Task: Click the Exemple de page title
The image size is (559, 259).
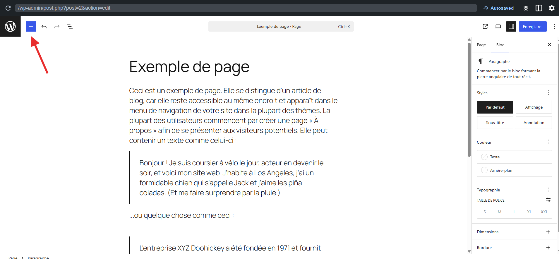Action: click(x=189, y=67)
